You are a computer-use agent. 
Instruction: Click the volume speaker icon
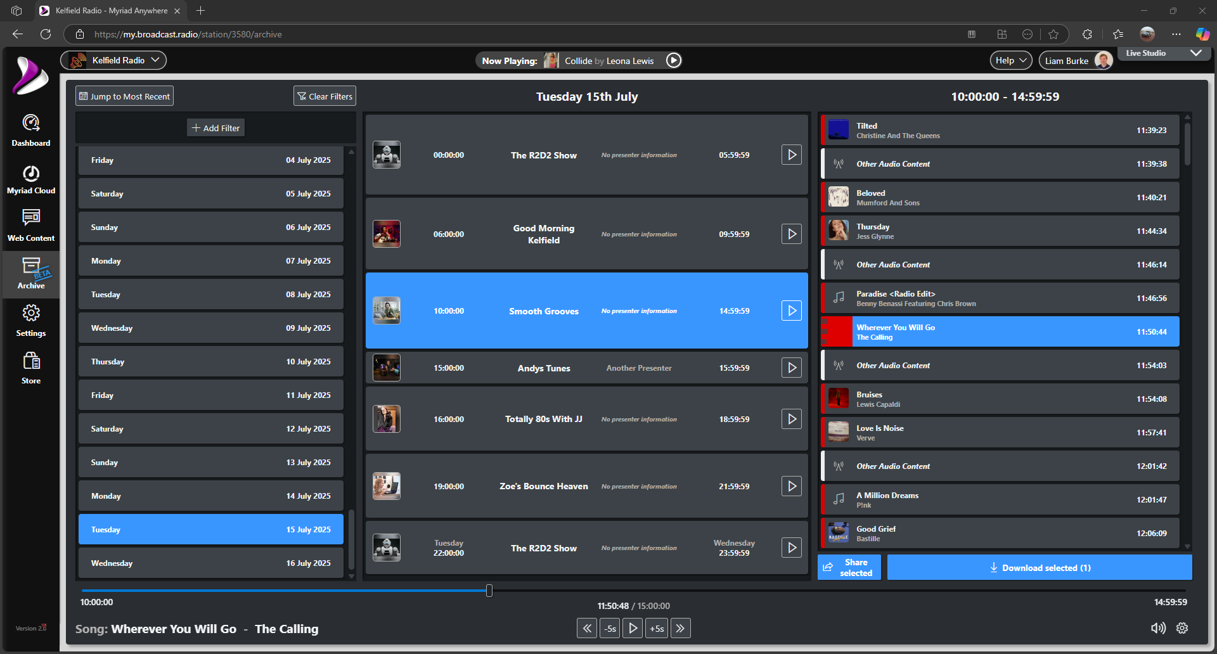(1158, 628)
